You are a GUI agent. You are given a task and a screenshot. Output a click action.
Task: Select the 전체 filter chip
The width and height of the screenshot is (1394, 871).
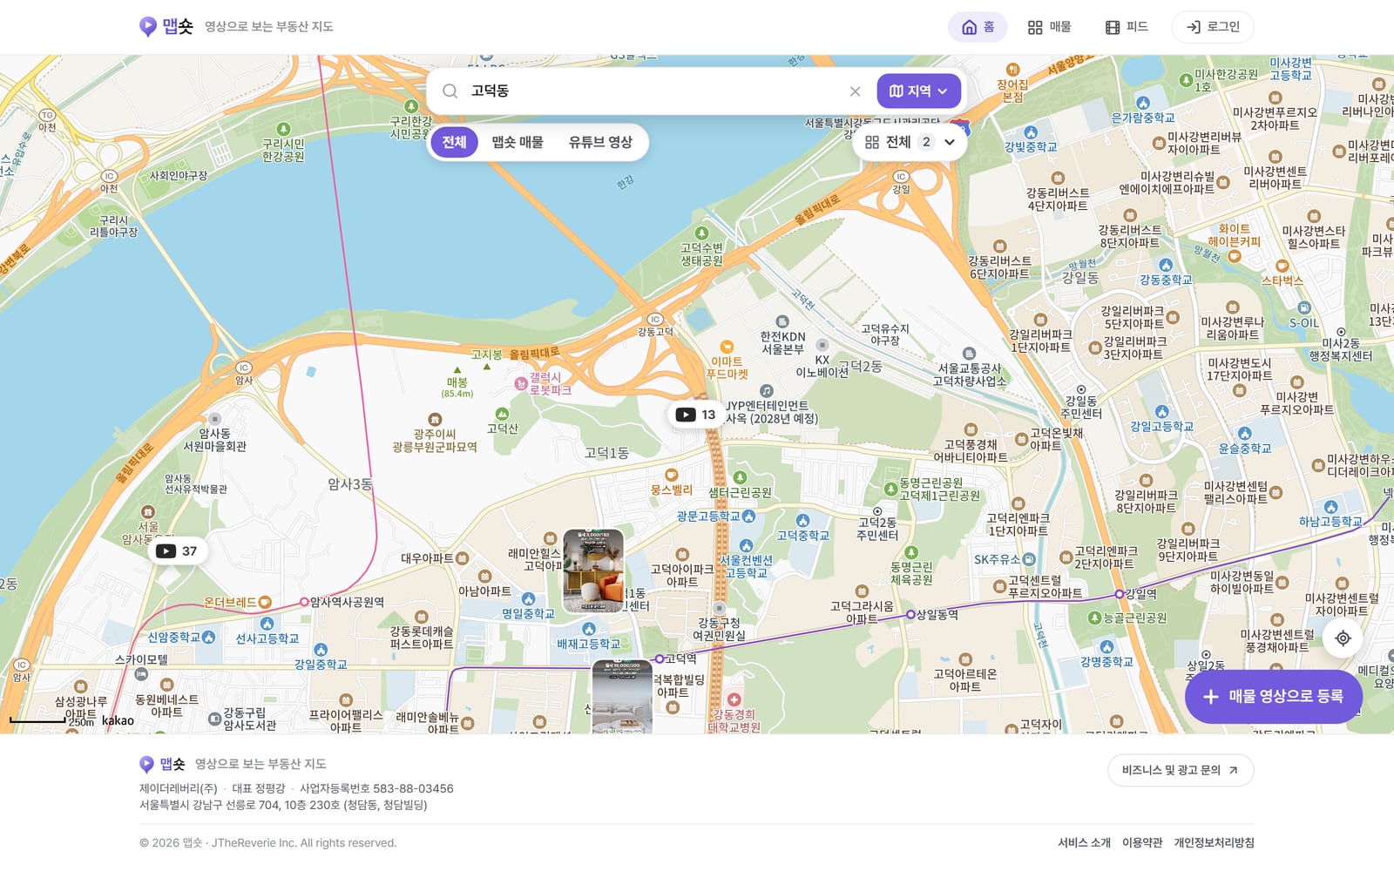[454, 142]
